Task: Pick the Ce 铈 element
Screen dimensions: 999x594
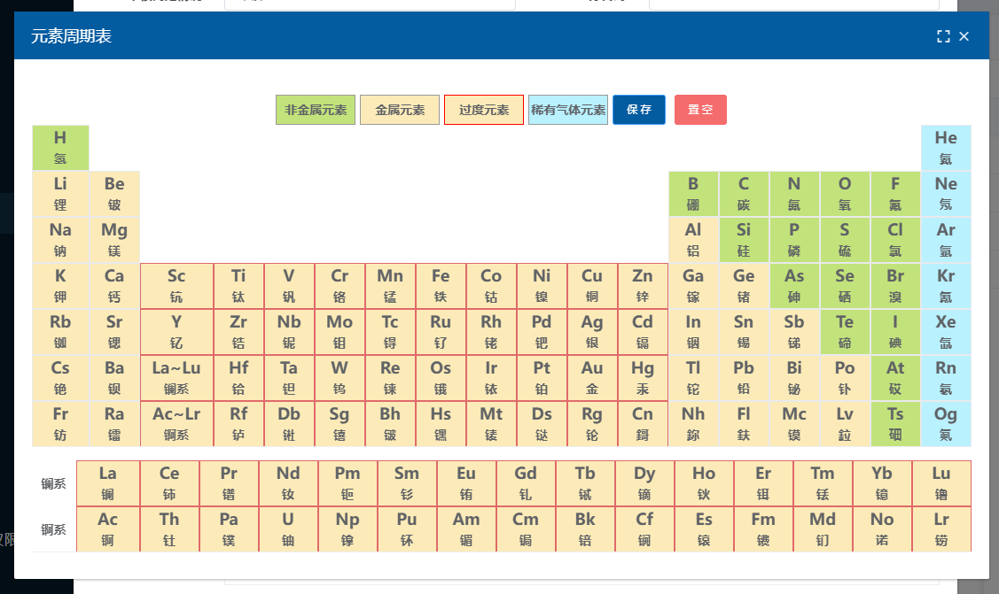Action: (168, 483)
